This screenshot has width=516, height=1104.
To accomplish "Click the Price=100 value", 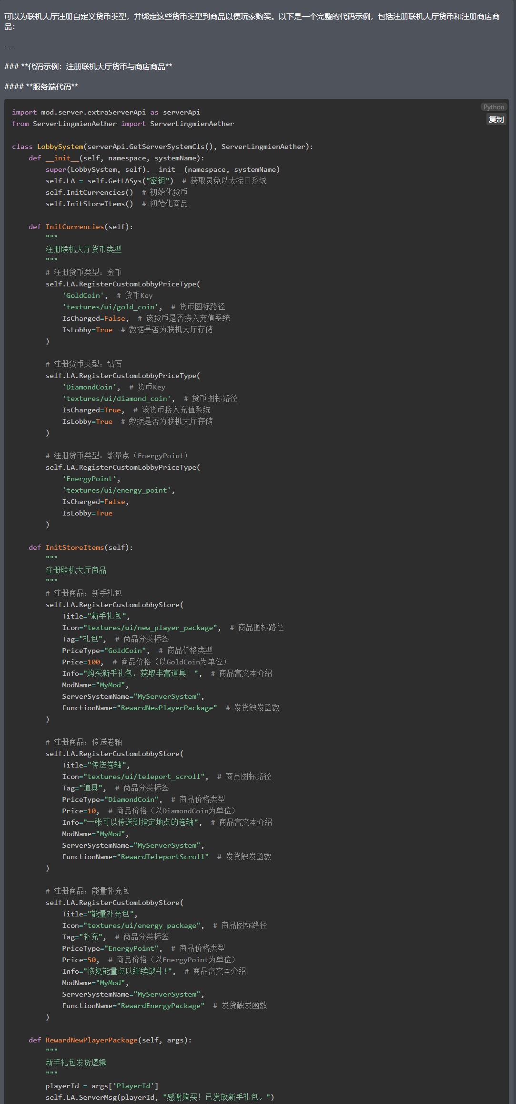I will point(94,662).
